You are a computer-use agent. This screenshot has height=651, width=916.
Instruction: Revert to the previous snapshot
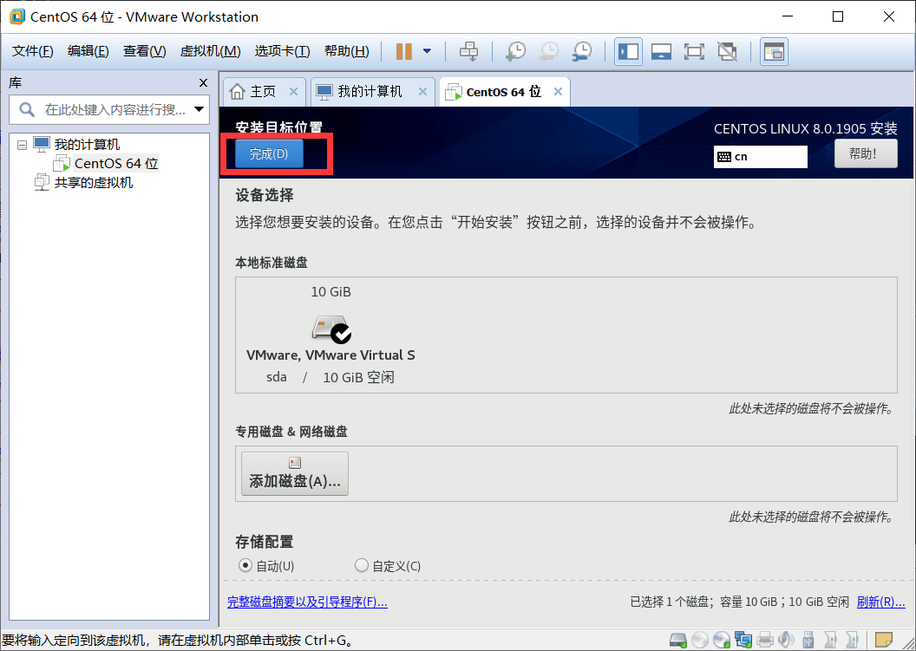click(x=548, y=51)
